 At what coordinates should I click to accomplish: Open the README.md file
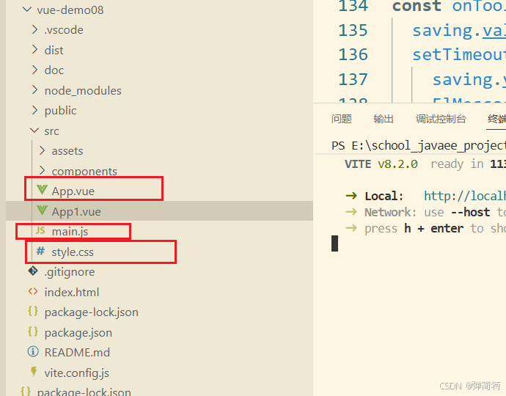[x=77, y=353]
